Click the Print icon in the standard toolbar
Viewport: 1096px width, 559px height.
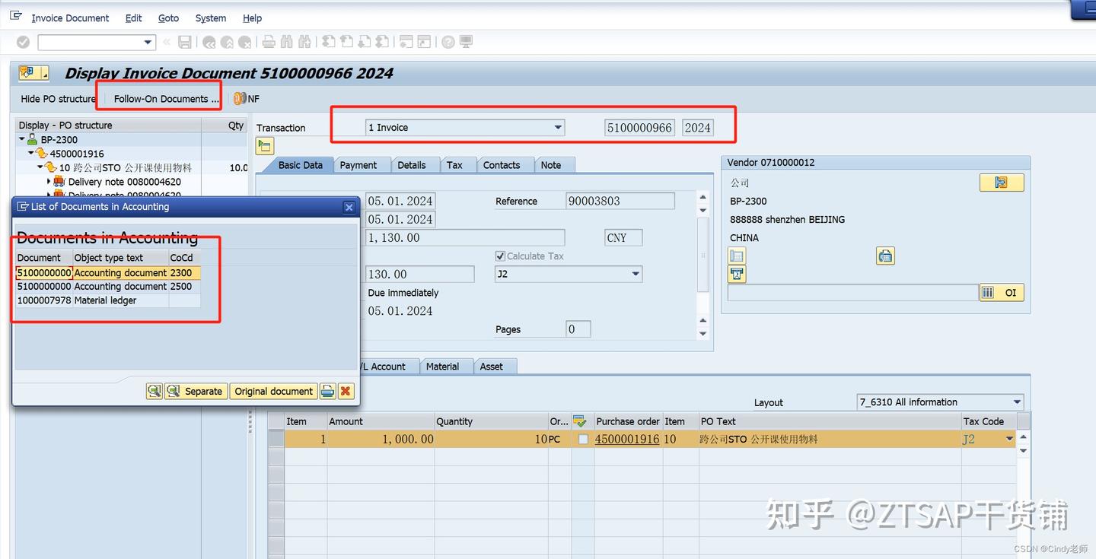pyautogui.click(x=269, y=42)
